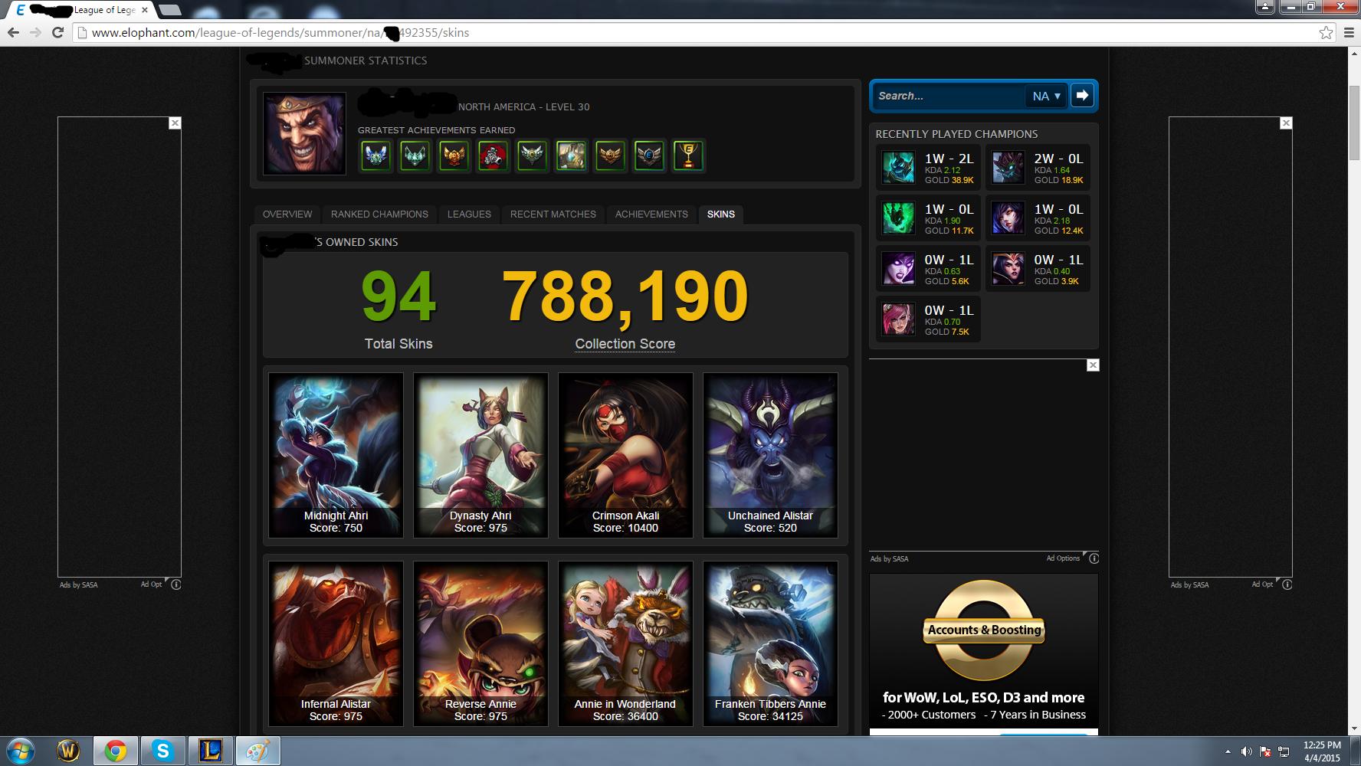This screenshot has width=1361, height=766.
Task: Switch to the Overview tab
Action: pyautogui.click(x=287, y=214)
